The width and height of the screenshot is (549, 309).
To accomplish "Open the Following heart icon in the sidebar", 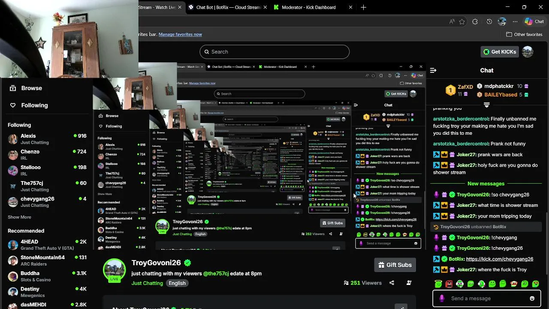I will (x=13, y=105).
